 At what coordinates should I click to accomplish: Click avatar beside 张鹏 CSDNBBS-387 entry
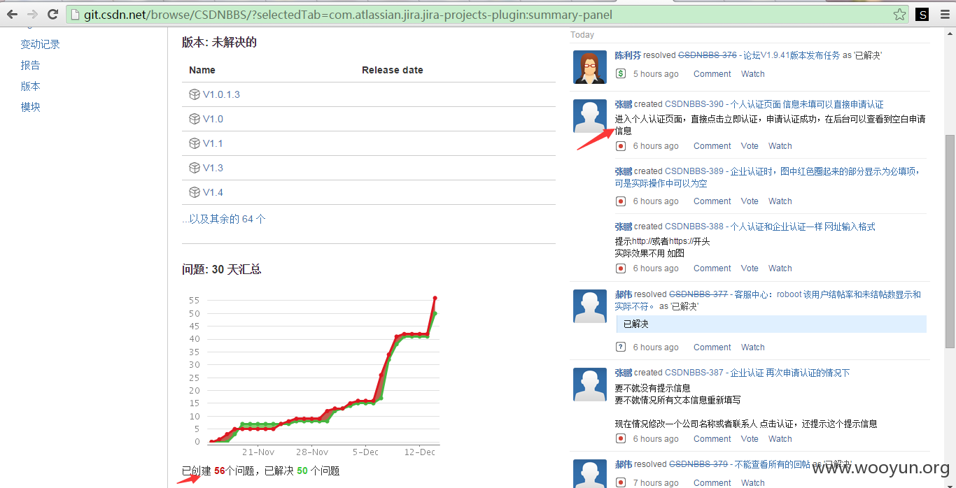pos(590,385)
